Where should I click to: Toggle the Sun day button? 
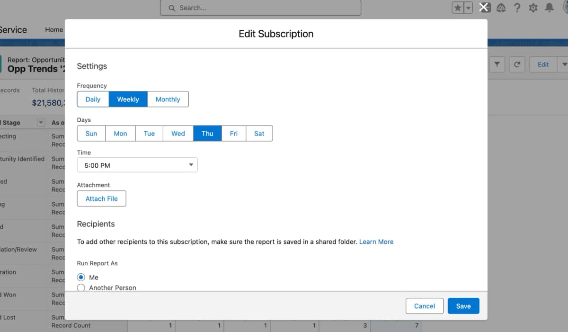pyautogui.click(x=91, y=133)
